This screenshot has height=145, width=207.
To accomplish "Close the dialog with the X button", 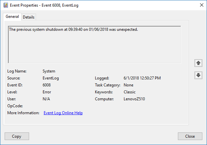I will (x=202, y=5).
